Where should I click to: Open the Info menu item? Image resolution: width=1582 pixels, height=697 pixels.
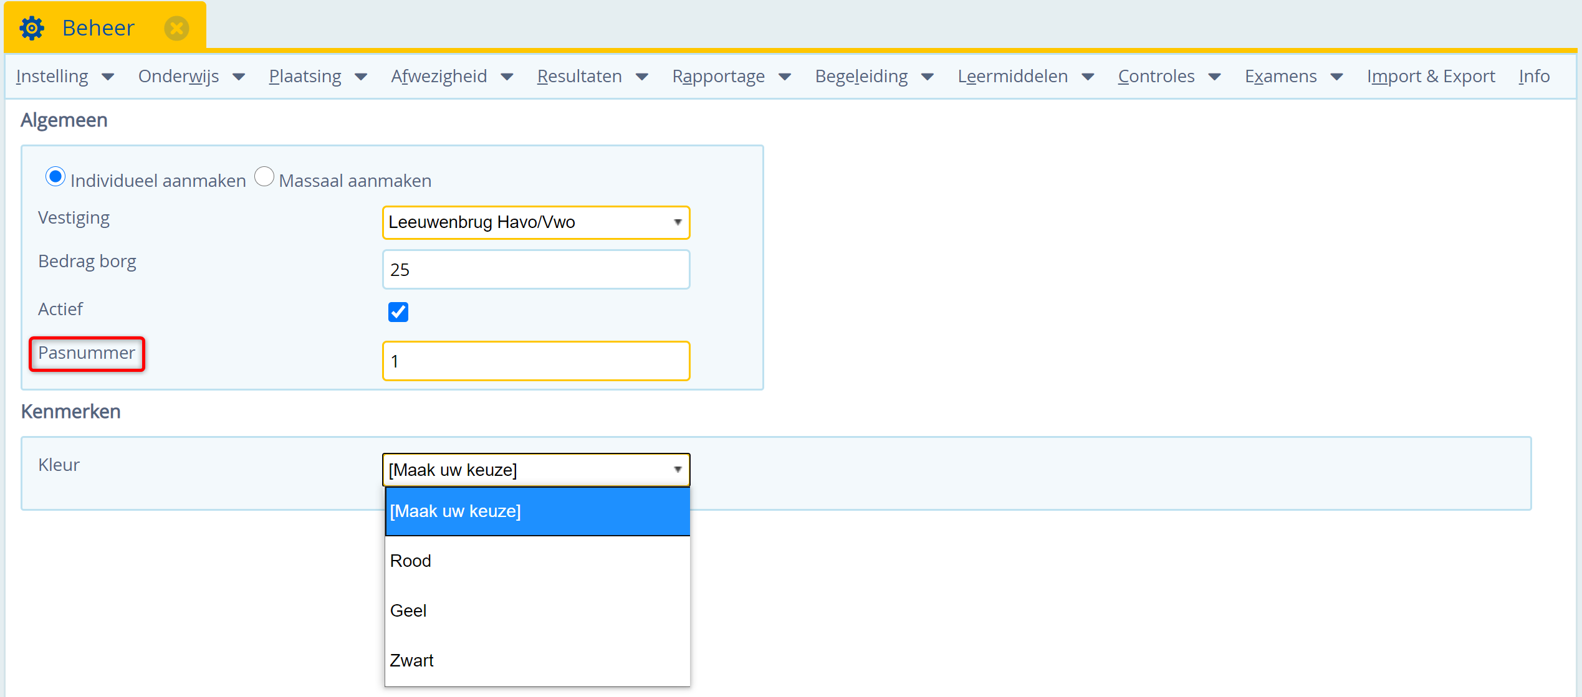pos(1534,76)
